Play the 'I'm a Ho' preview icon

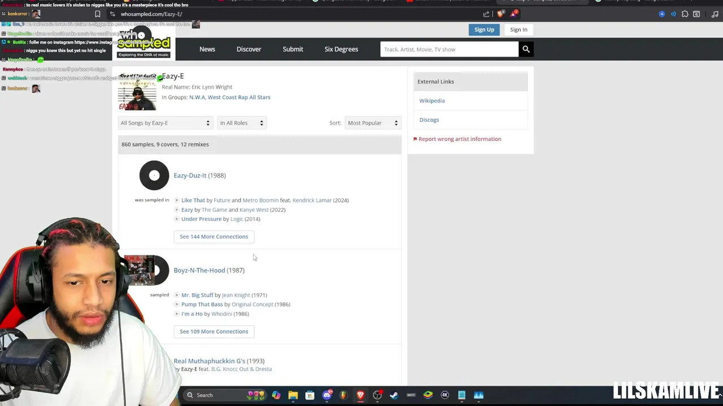(177, 314)
